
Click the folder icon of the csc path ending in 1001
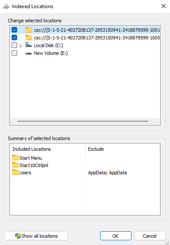tap(29, 30)
